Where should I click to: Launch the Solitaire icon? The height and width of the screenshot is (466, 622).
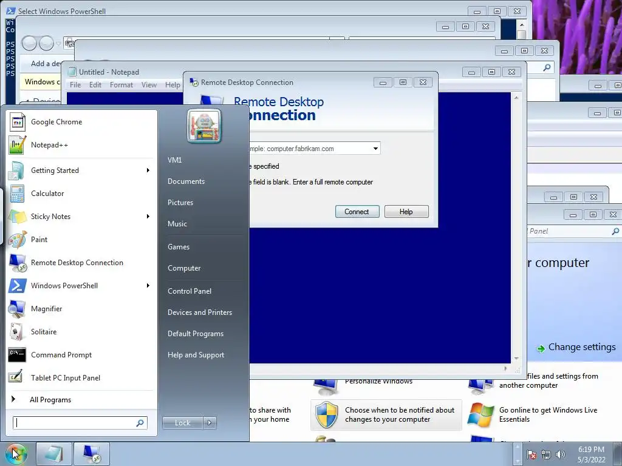(17, 332)
